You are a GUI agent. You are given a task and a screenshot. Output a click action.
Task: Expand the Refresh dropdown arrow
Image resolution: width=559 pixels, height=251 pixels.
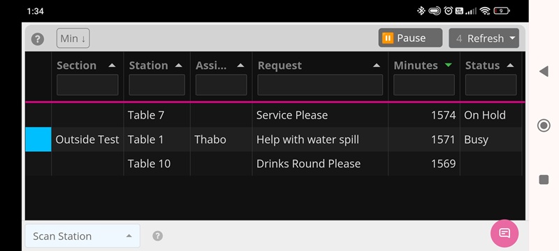click(x=512, y=38)
